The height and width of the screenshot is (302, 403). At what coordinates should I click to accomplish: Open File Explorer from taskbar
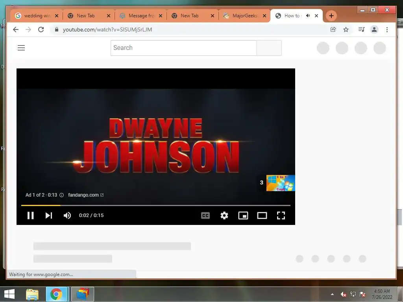32,294
